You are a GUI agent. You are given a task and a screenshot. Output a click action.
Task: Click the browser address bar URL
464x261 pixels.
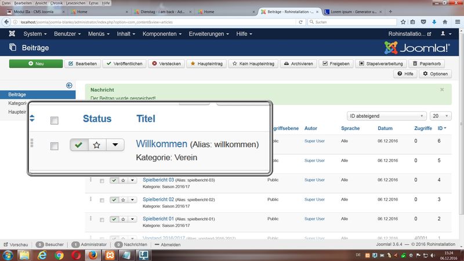point(96,22)
